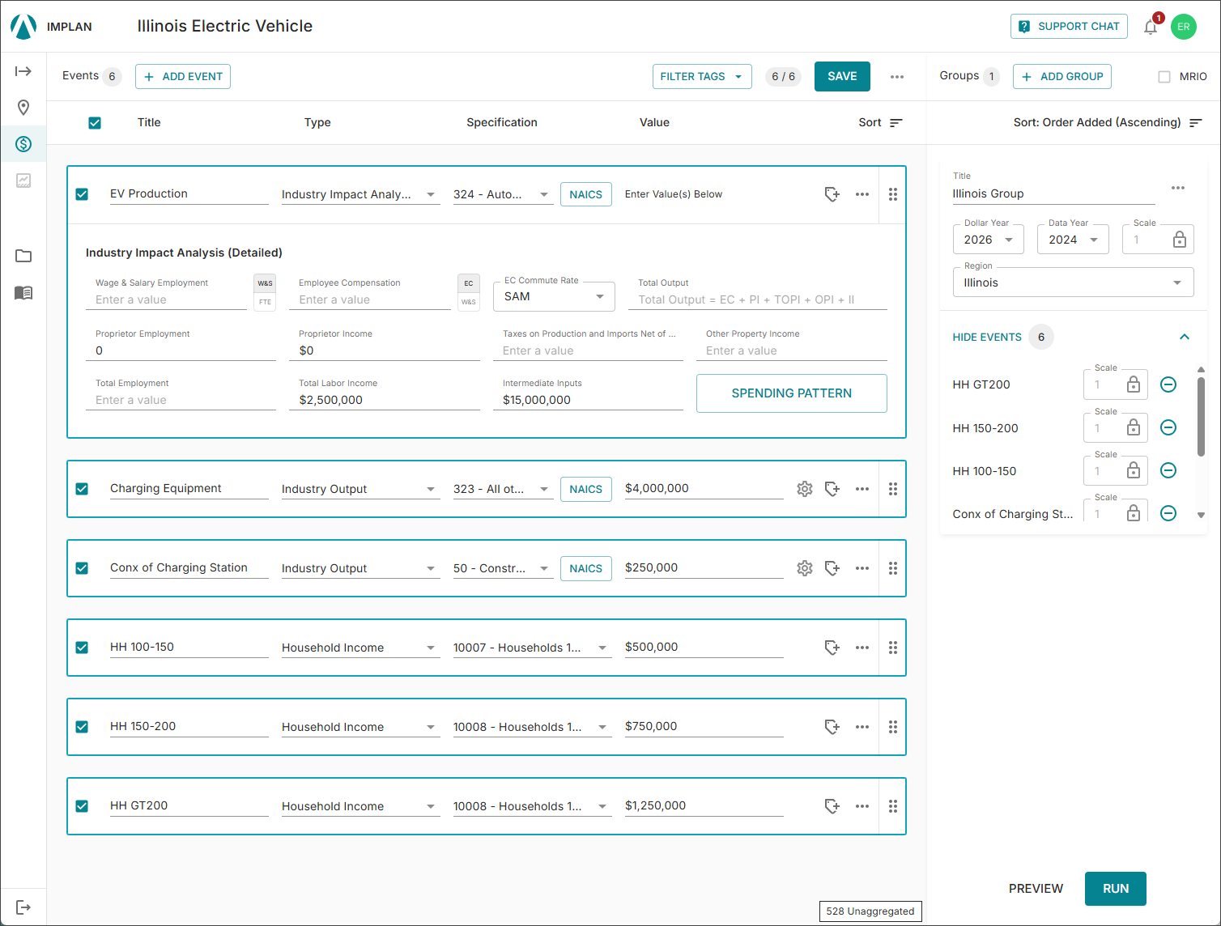Open the Regions map pin in sidebar

(23, 108)
